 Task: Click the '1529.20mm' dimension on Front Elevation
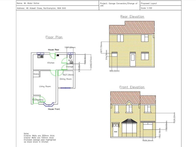pos(174,118)
